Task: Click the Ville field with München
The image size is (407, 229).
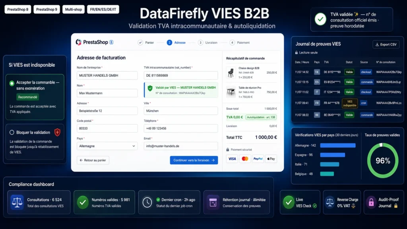Action: (181, 111)
